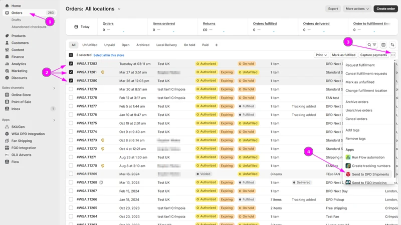Open the Online Store icon

[x=7, y=94]
